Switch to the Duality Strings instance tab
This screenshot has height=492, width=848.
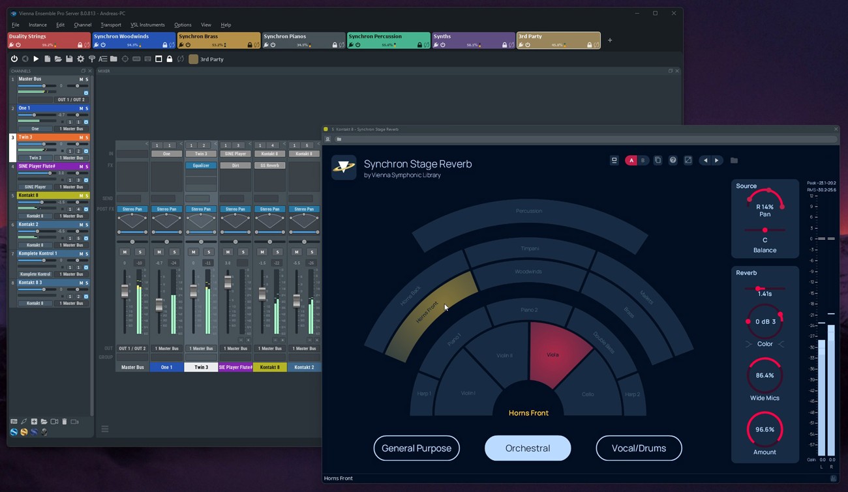[49, 40]
